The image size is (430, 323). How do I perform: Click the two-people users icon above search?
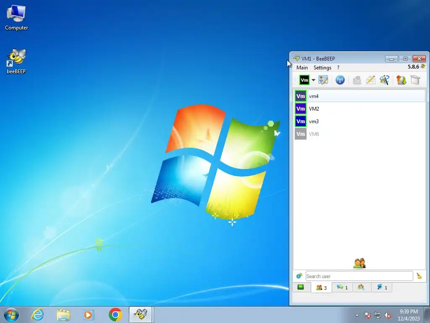click(359, 263)
